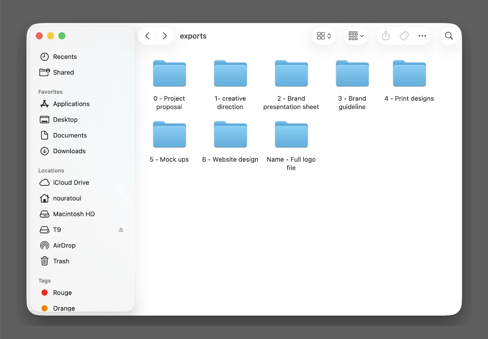Screen dimensions: 488x339
Task: Select the '4 - Print designs' folder icon
Action: pos(409,73)
